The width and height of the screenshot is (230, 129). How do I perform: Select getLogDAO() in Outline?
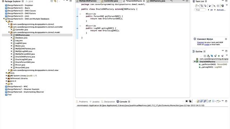(208, 67)
